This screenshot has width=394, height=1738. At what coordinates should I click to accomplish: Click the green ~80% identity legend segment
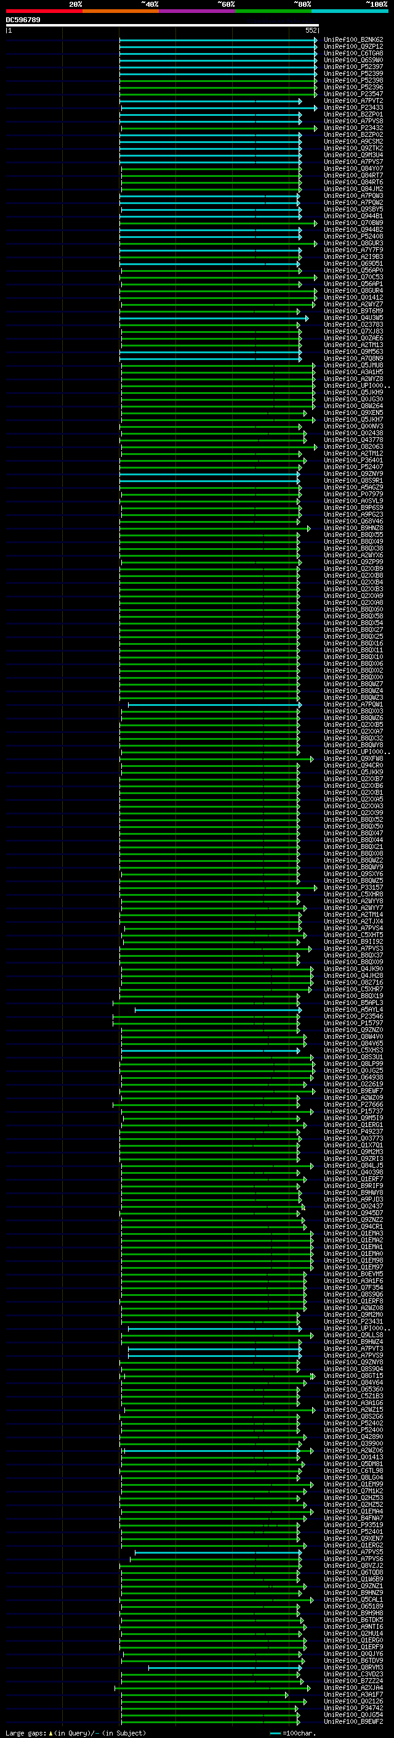pos(273,11)
